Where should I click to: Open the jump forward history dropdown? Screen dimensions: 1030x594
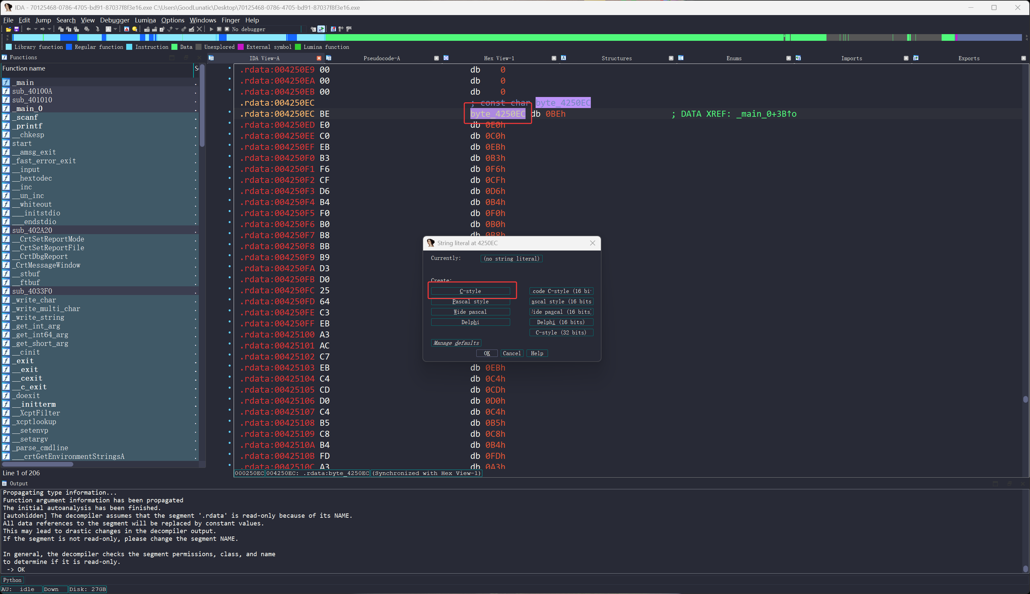click(50, 29)
